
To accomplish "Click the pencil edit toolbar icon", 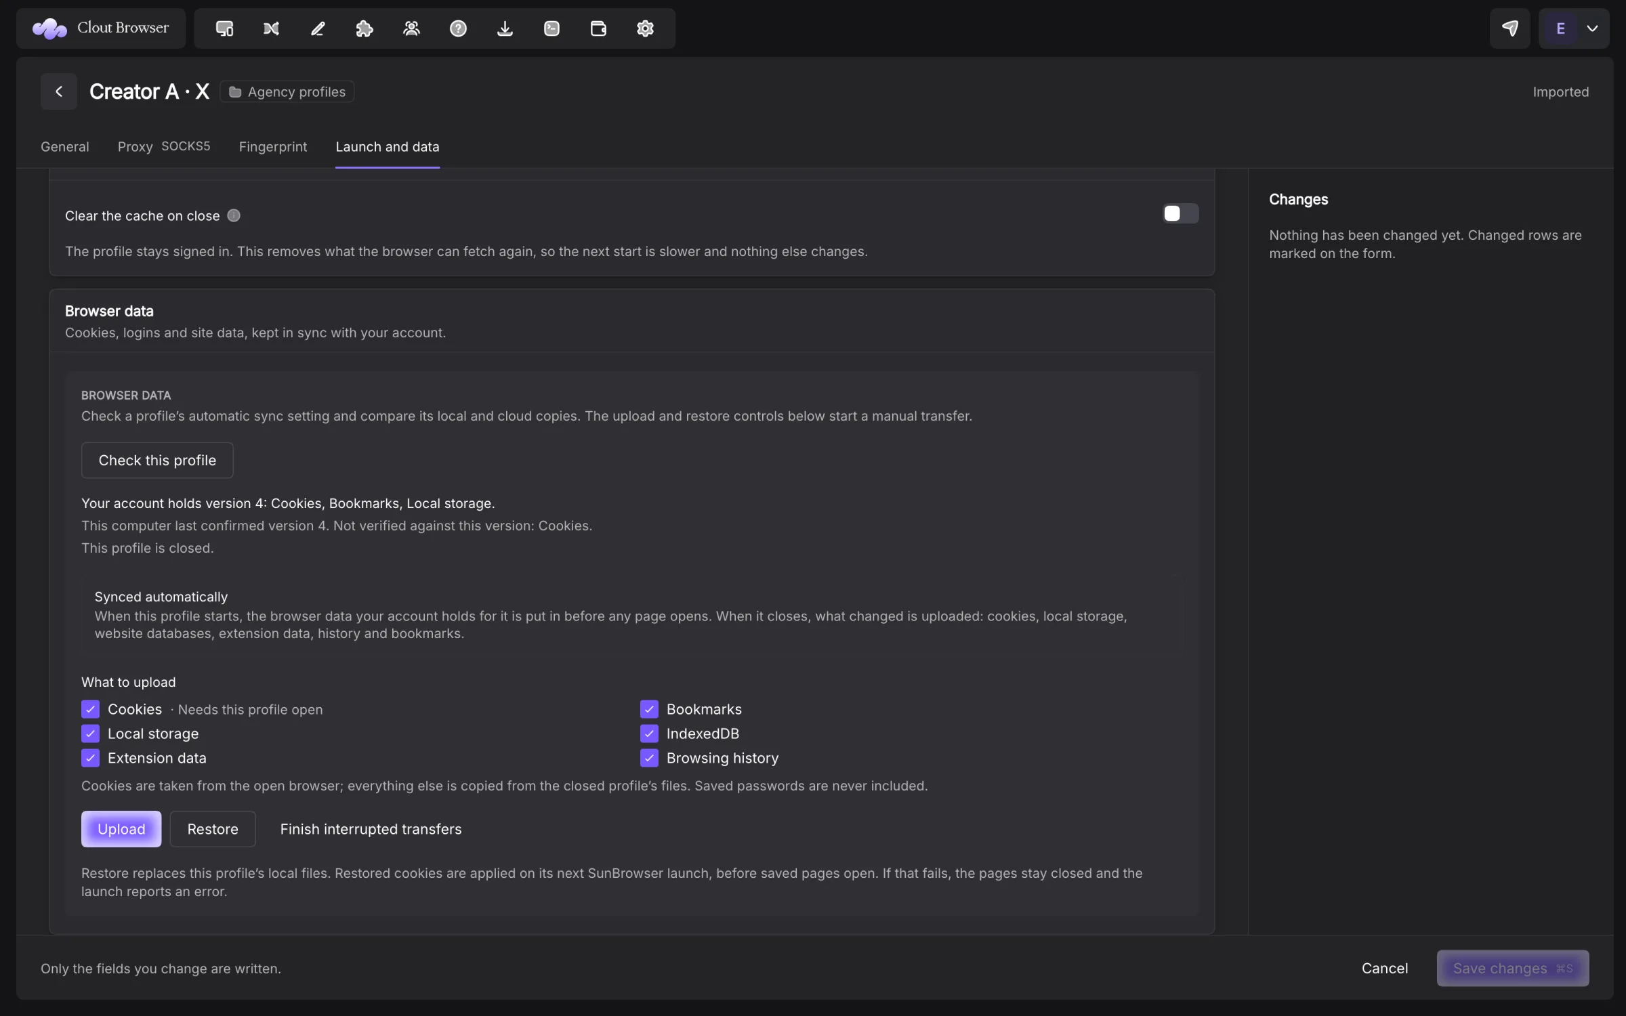I will (x=318, y=28).
